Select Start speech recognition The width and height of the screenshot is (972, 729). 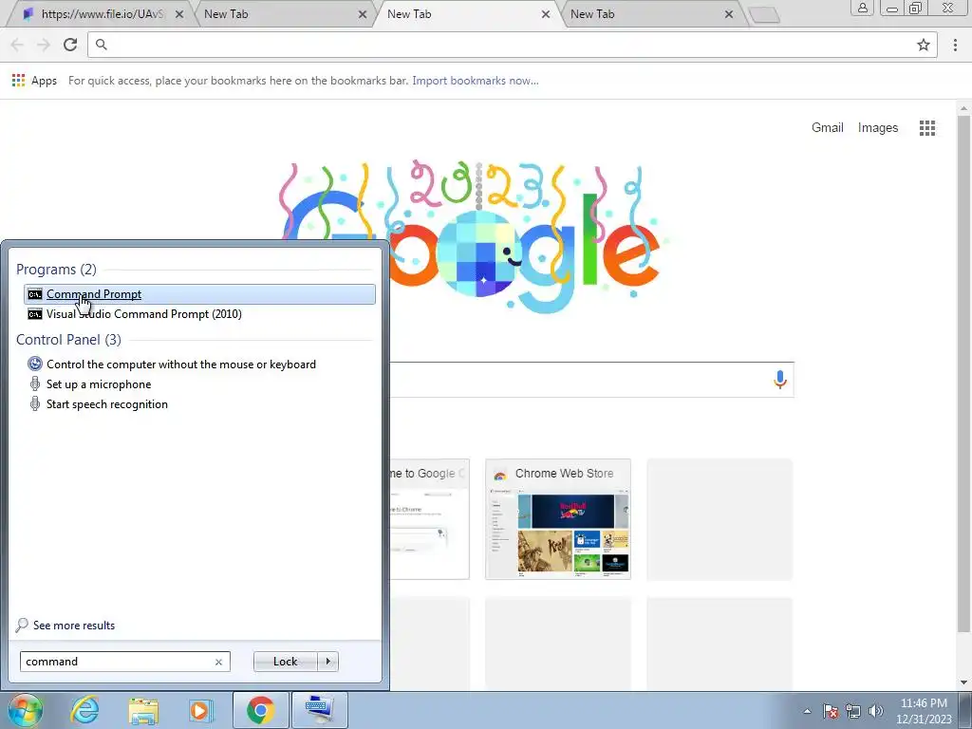106,404
